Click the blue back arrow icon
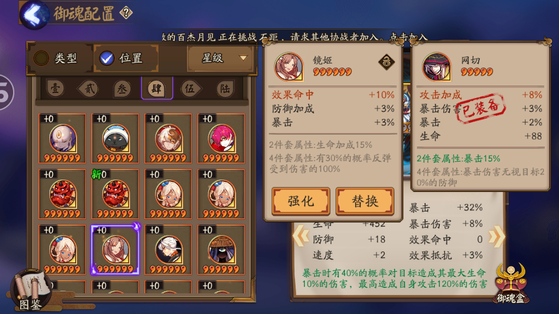The height and width of the screenshot is (314, 559). [x=34, y=15]
